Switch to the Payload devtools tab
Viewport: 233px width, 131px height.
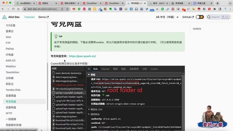point(106,69)
